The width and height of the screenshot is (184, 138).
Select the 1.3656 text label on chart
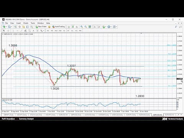[x=13, y=45]
